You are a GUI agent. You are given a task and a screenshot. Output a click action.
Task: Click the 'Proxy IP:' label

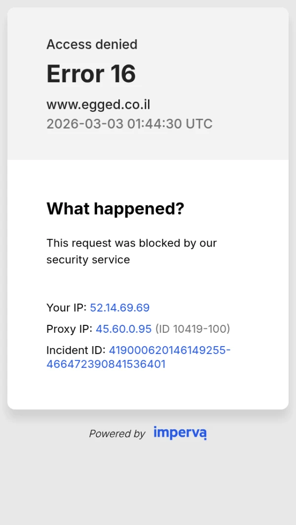pyautogui.click(x=69, y=329)
